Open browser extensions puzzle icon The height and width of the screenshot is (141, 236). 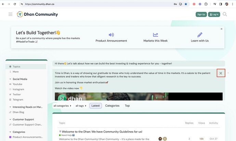[x=206, y=4]
